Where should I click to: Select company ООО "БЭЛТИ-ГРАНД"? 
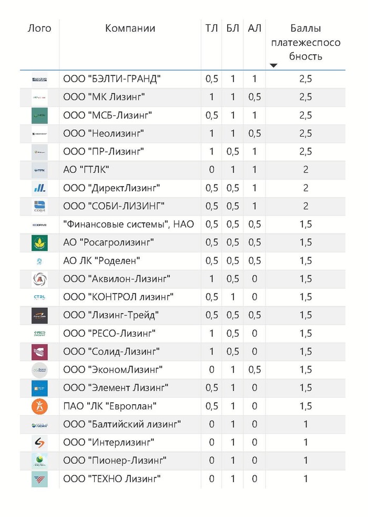[111, 79]
